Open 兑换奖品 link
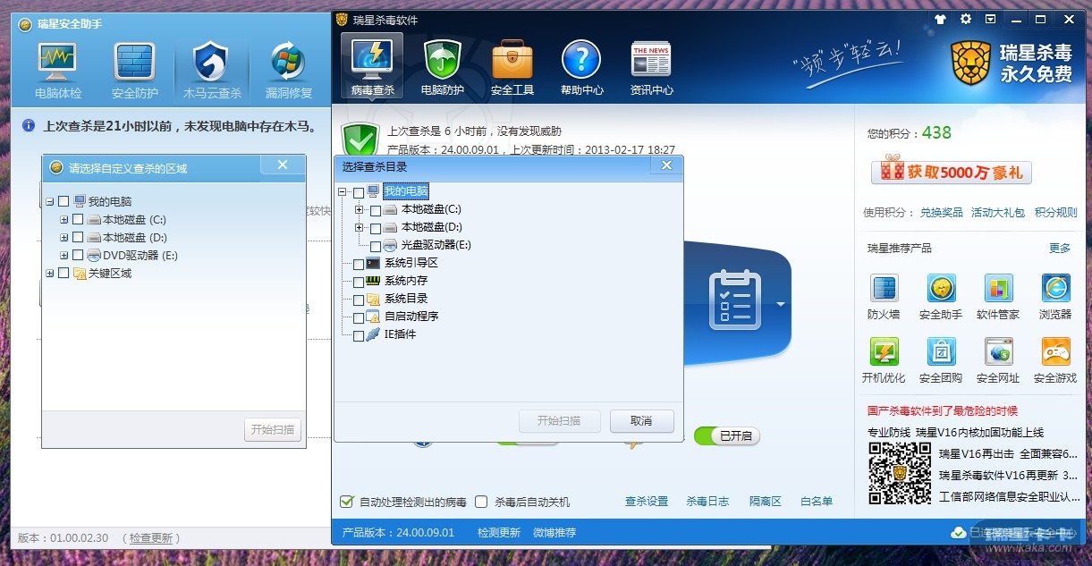 [942, 213]
